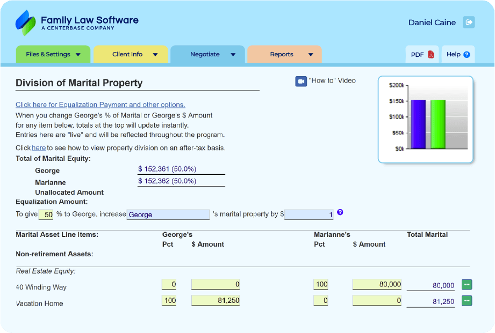495x333 pixels.
Task: Click the purple bar in the chart
Action: [x=418, y=124]
